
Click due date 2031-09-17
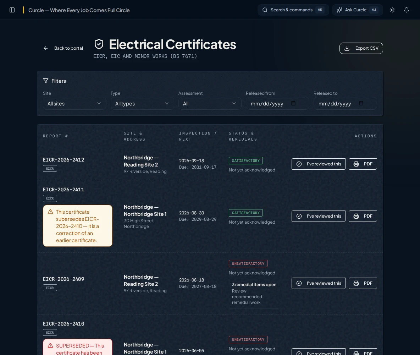click(204, 167)
